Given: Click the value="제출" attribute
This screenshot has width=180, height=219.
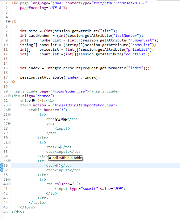Looking at the screenshot, I should tap(112, 189).
